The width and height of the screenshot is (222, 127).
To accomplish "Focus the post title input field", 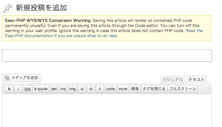I will (x=107, y=56).
